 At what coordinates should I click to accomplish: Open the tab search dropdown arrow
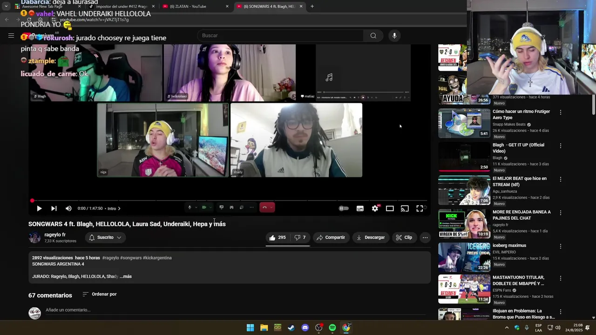pyautogui.click(x=6, y=7)
